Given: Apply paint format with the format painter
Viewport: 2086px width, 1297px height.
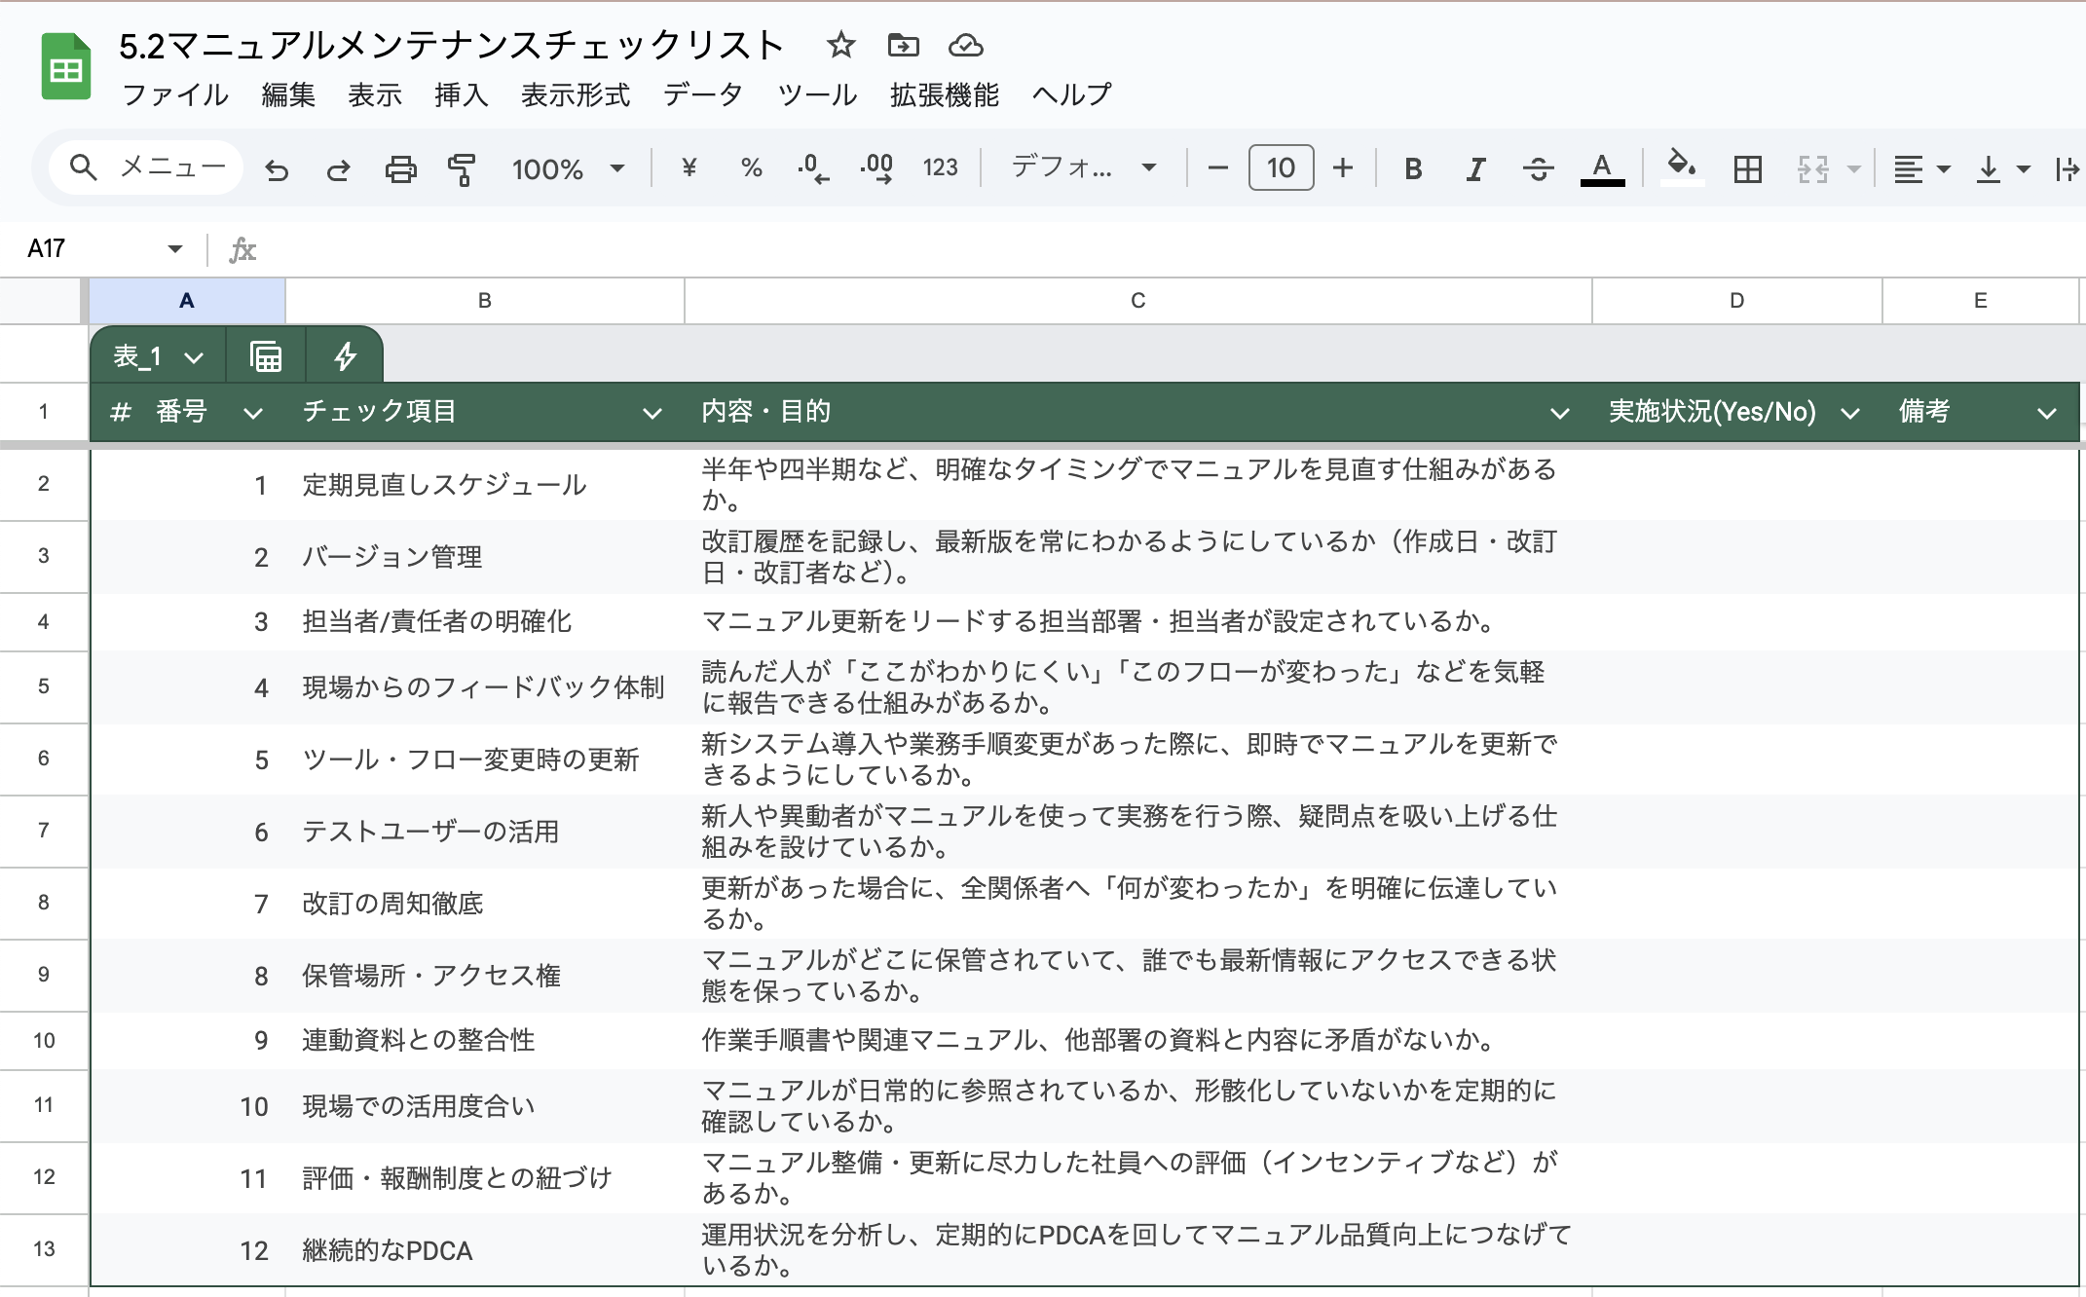Looking at the screenshot, I should 460,167.
